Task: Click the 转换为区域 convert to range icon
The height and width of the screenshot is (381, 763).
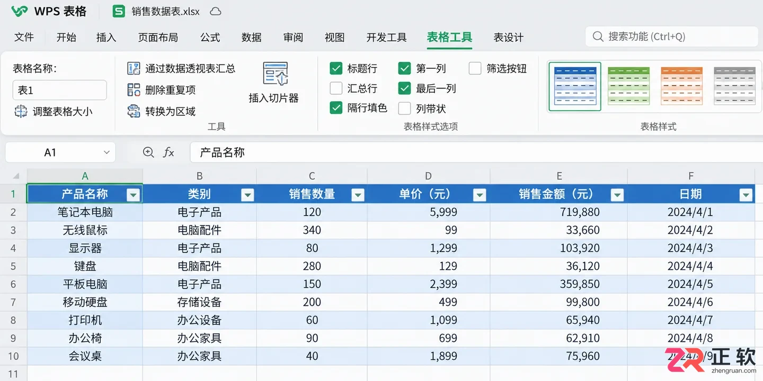Action: [x=134, y=111]
